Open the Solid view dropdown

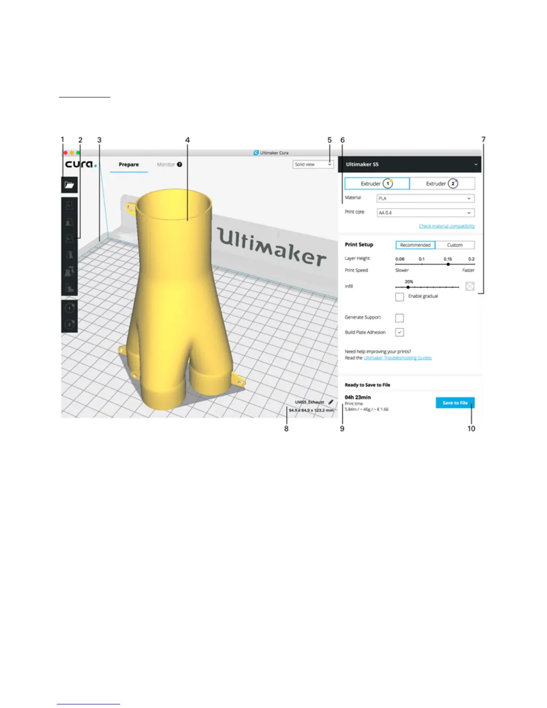coord(313,164)
